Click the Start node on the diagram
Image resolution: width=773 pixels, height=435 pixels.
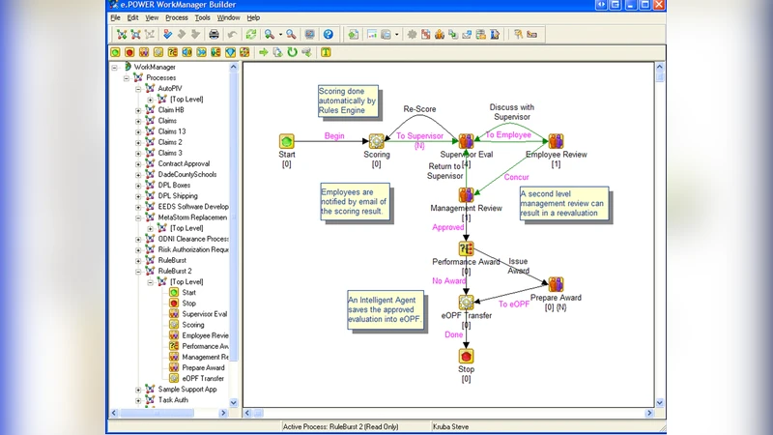(286, 142)
